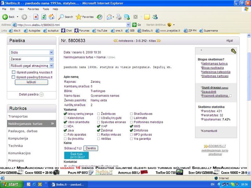The width and height of the screenshot is (251, 188).
Task: Expand the Detali paieška section
Action: [x=31, y=95]
